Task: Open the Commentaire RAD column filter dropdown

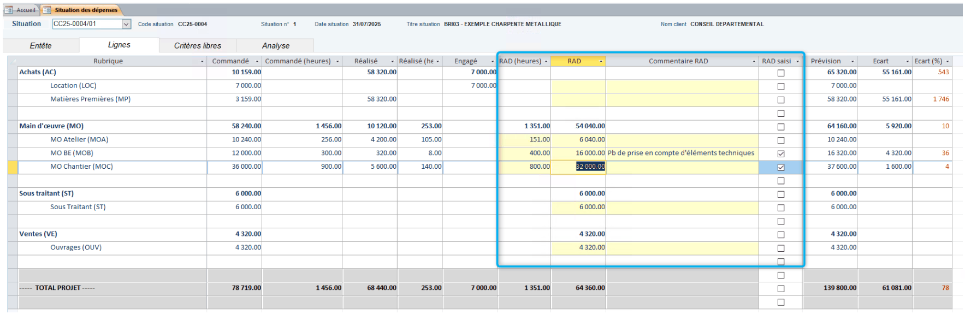Action: click(754, 62)
